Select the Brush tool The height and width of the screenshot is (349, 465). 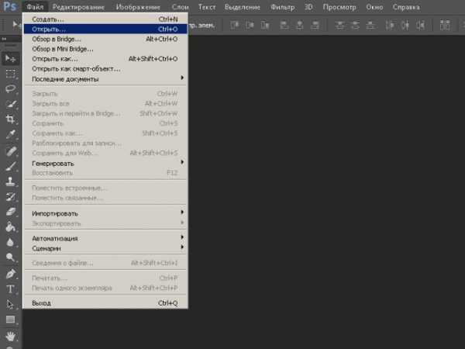(10, 166)
